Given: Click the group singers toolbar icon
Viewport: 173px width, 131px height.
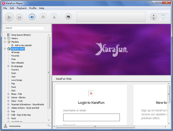Looking at the screenshot, I should (x=43, y=17).
